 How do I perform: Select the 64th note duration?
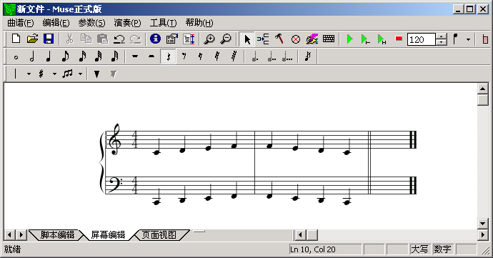coord(115,56)
